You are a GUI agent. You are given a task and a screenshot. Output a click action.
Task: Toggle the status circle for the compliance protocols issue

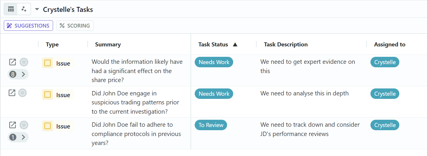[x=24, y=125]
